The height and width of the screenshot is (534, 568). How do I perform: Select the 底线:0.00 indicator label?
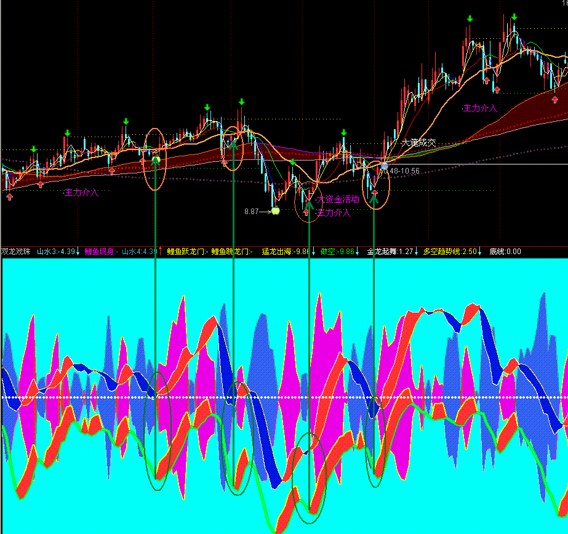505,251
